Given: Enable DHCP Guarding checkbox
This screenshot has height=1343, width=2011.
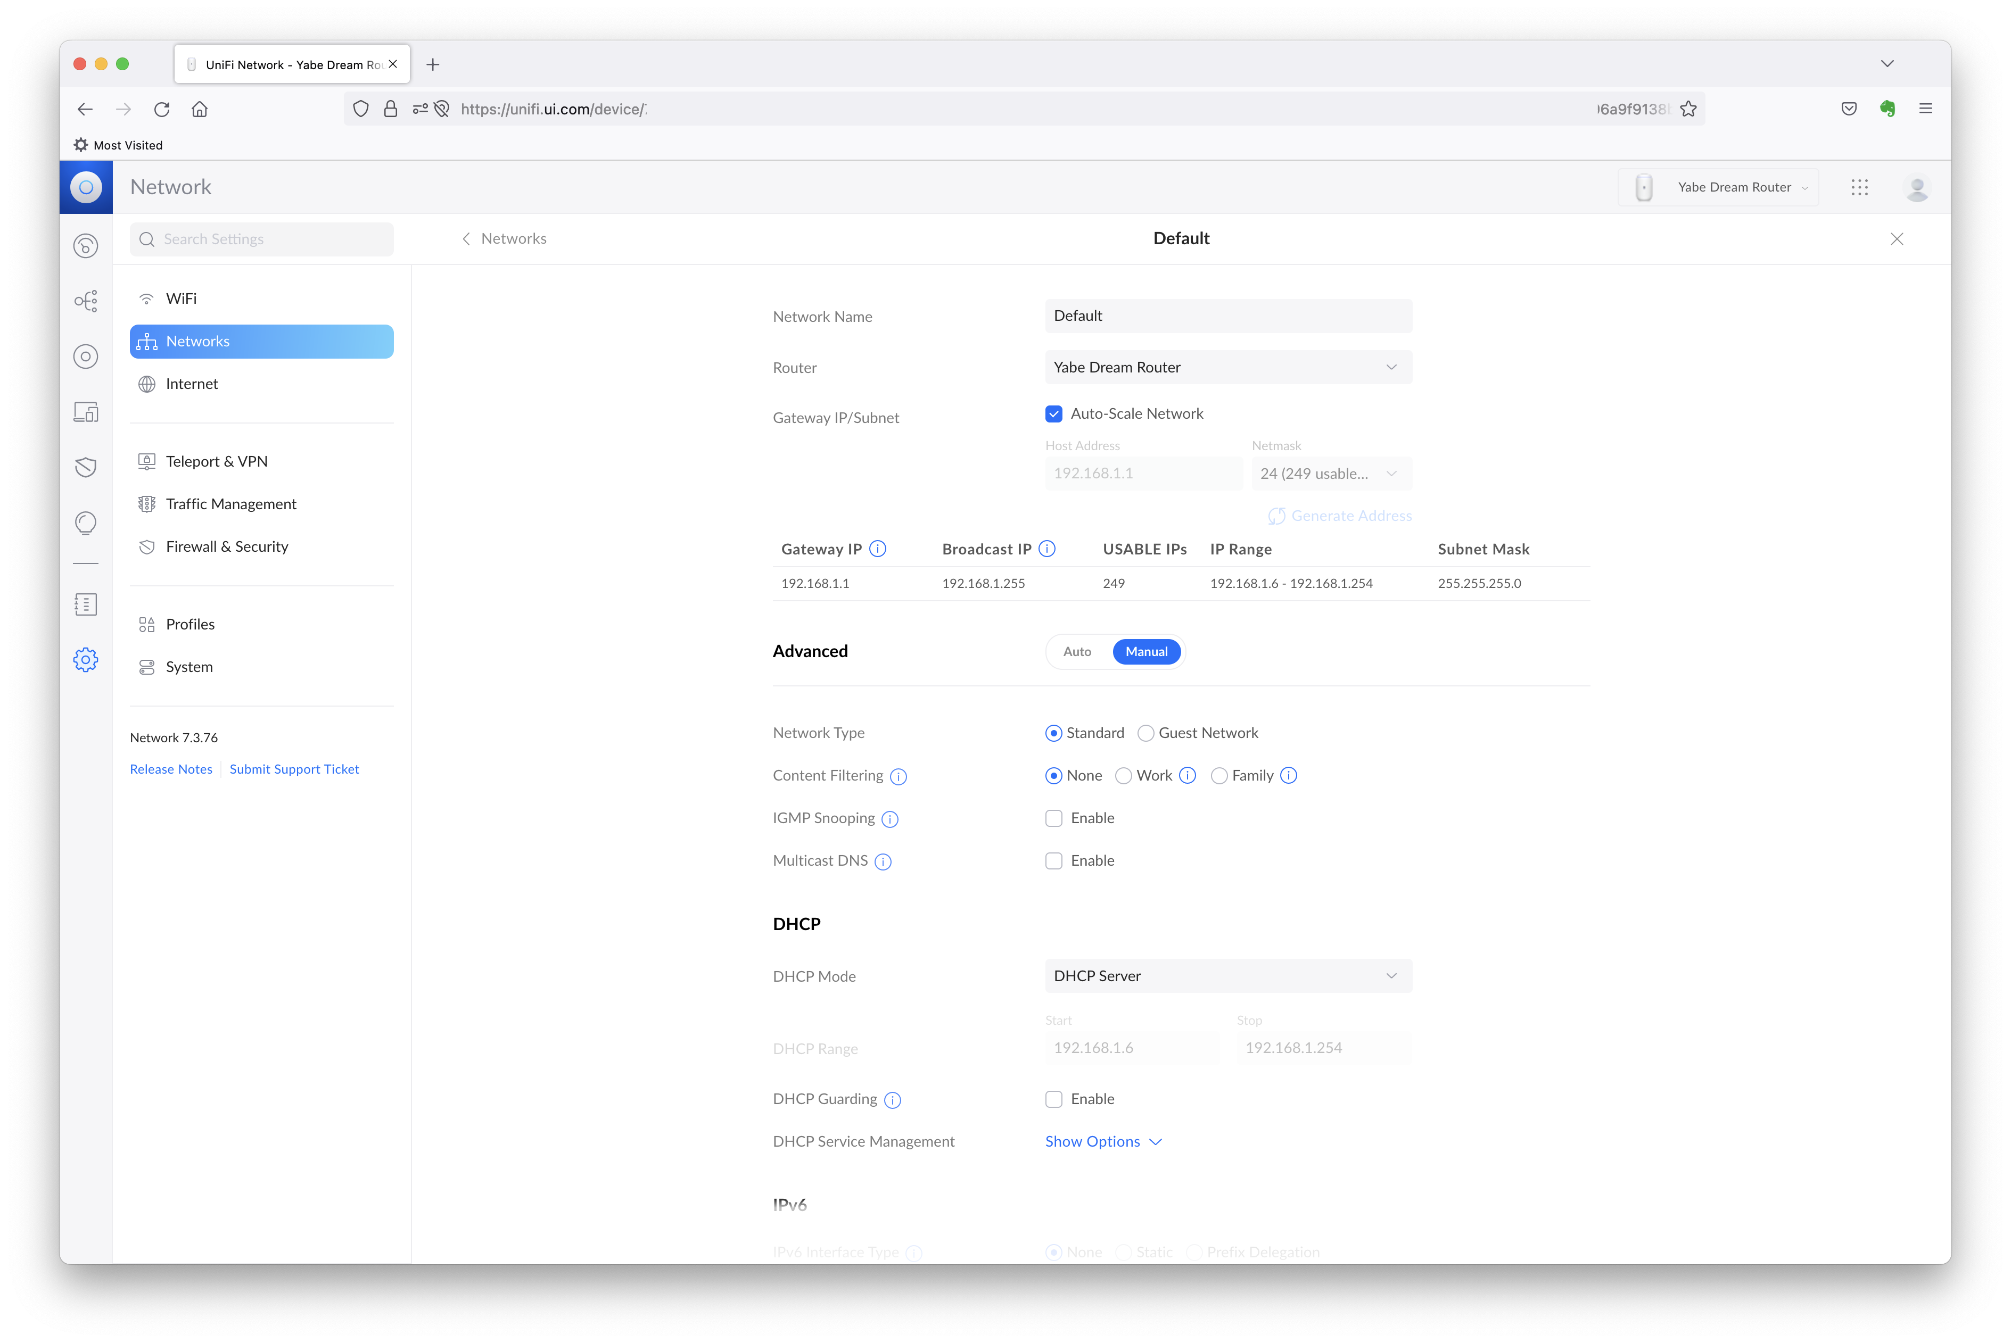Looking at the screenshot, I should click(x=1054, y=1099).
